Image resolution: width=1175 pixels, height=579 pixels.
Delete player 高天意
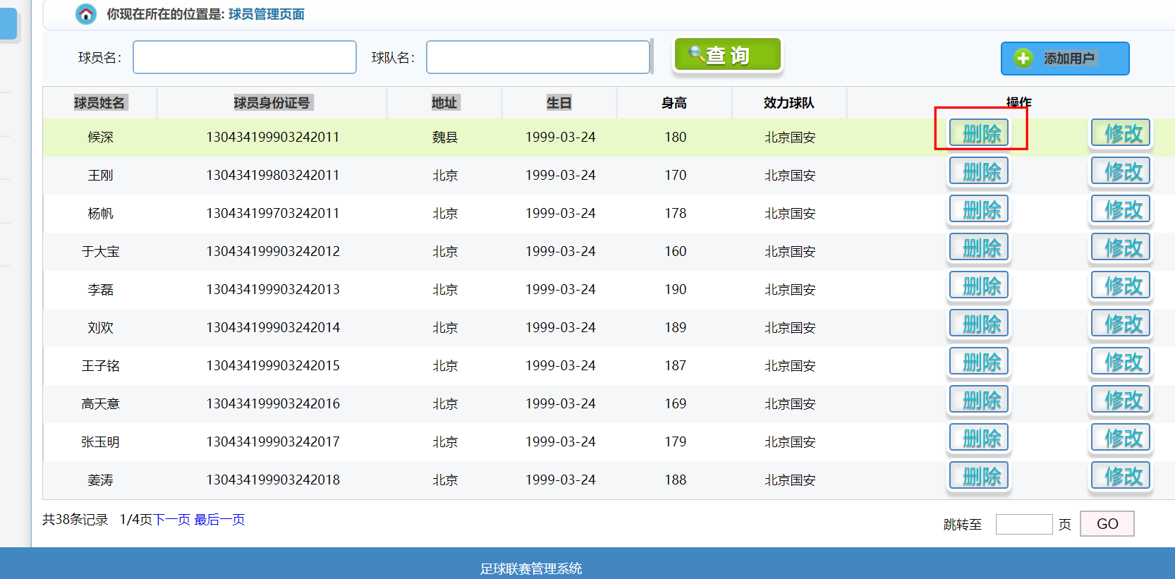click(x=979, y=399)
